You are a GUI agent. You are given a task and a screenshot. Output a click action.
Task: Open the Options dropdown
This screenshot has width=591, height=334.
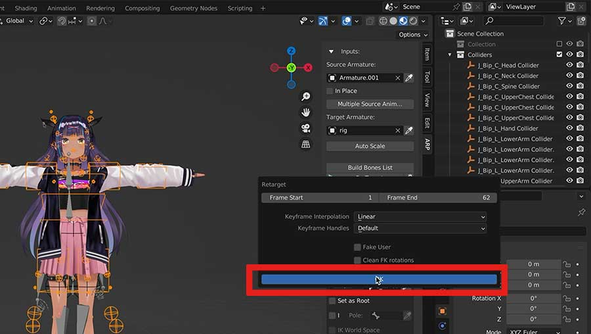(x=413, y=35)
